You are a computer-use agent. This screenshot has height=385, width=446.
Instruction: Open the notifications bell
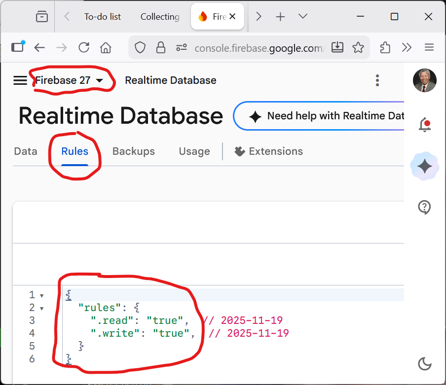tap(424, 125)
